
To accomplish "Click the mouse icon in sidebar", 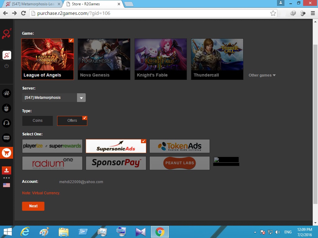I will (7, 108).
